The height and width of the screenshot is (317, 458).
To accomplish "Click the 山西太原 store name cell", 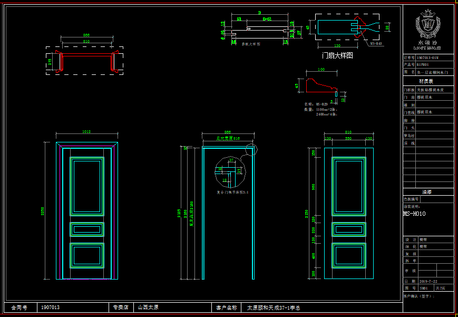I will point(149,307).
